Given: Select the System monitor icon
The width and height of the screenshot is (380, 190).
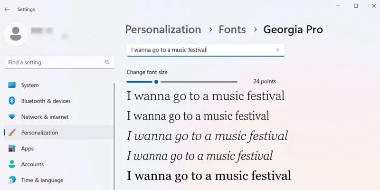Looking at the screenshot, I should click(11, 85).
